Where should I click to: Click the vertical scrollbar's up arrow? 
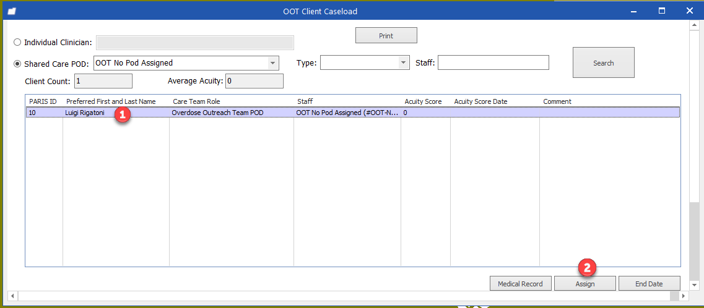(696, 25)
